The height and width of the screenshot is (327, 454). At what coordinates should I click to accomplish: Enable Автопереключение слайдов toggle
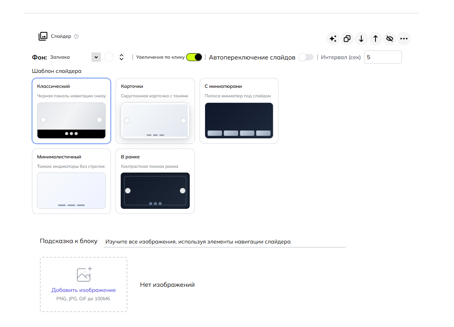306,57
